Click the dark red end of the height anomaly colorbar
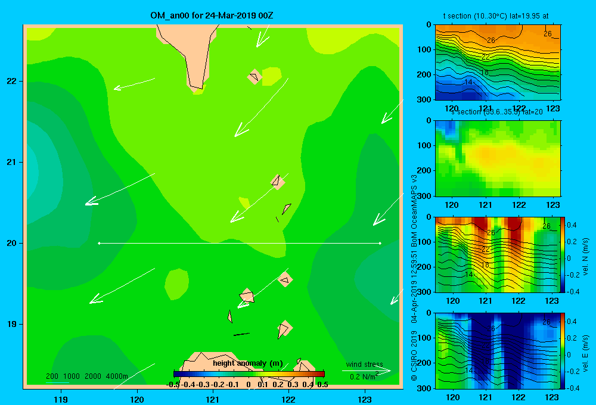Screen dimensions: 596x405 (x=321, y=374)
